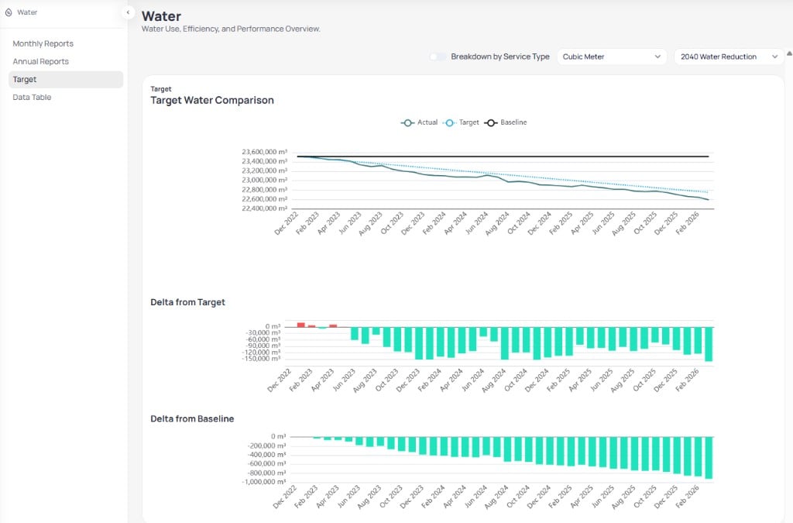Click the first red bar in Delta from Target
This screenshot has width=793, height=523.
[x=301, y=325]
